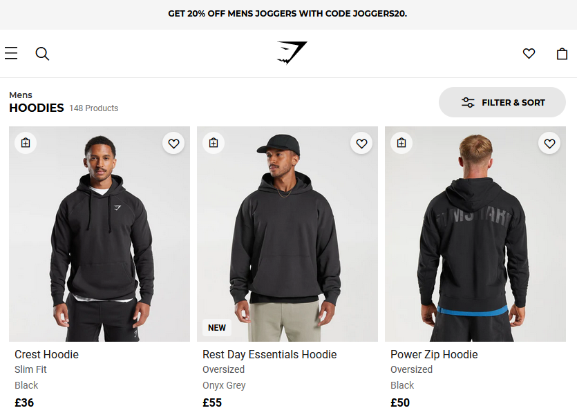Screen dimensions: 577x417
Task: Click the Mens breadcrumb link
Action: 21,95
